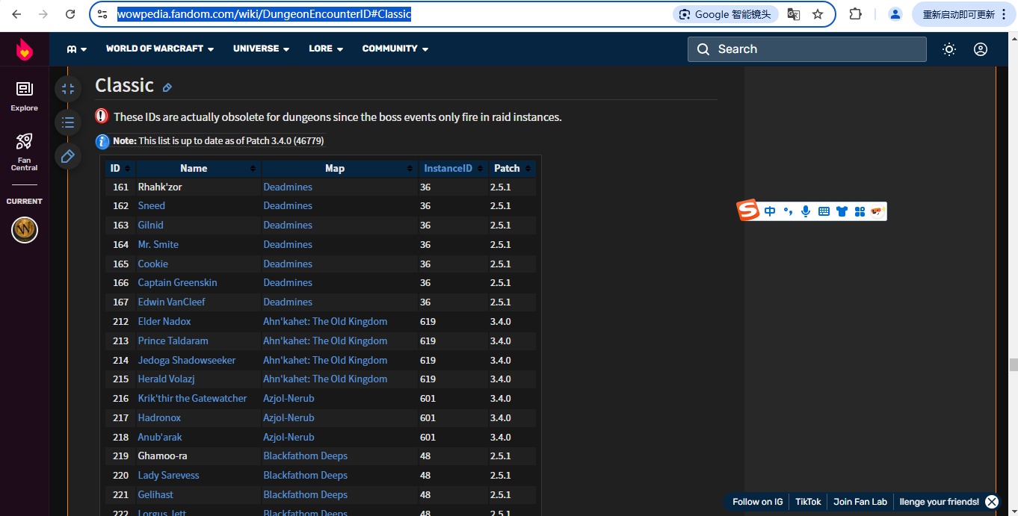
Task: Reload the current page
Action: click(x=70, y=14)
